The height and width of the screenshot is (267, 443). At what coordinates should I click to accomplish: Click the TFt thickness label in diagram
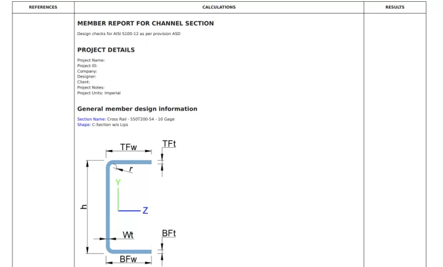169,144
